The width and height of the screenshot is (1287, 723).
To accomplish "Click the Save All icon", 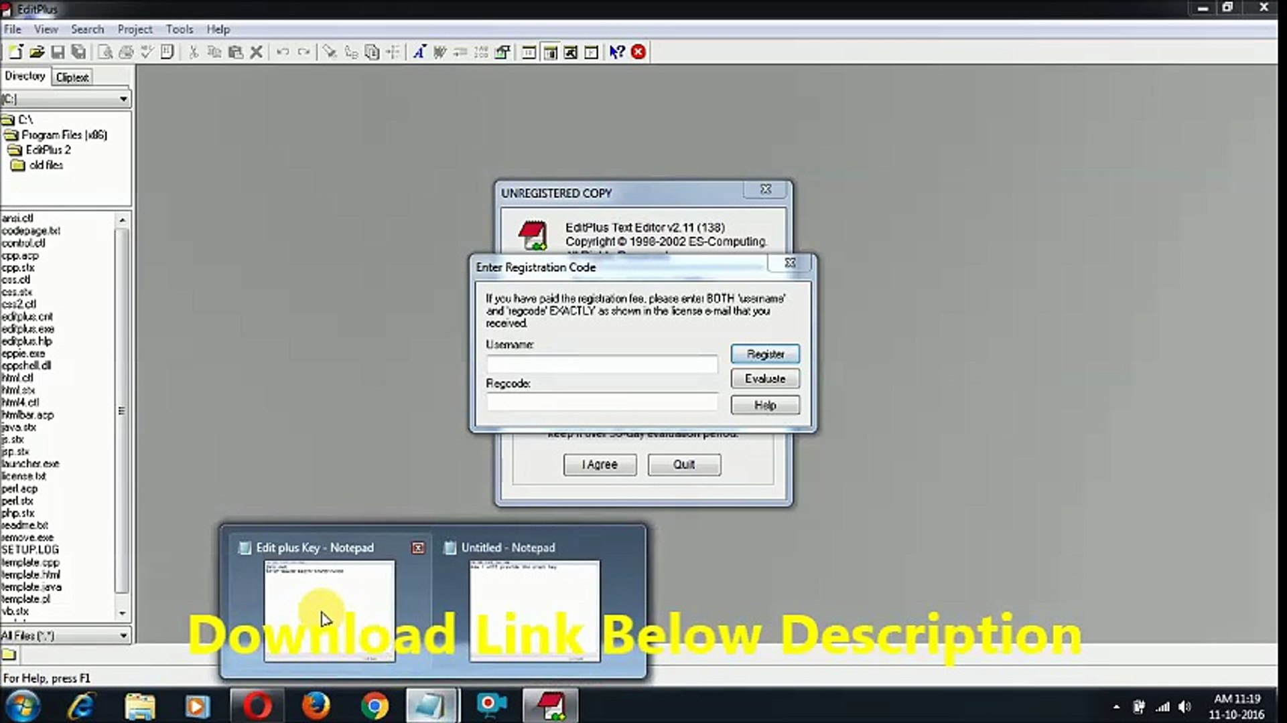I will [79, 52].
